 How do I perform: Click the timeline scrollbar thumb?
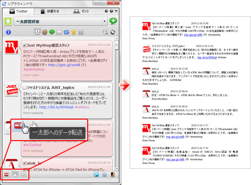117,45
